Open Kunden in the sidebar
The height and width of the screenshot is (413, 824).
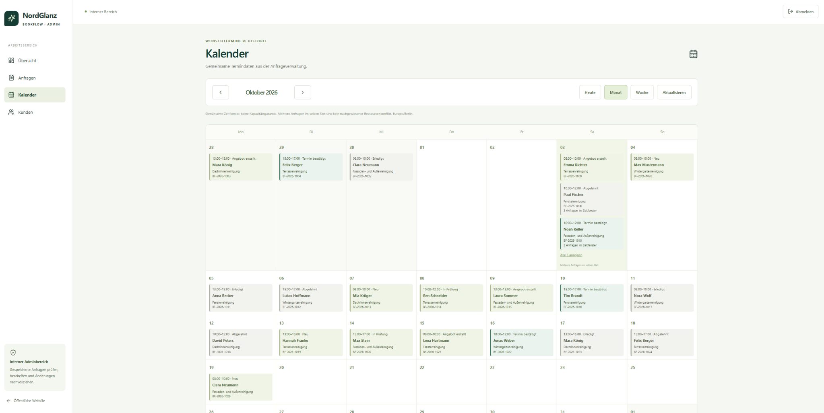(x=35, y=112)
